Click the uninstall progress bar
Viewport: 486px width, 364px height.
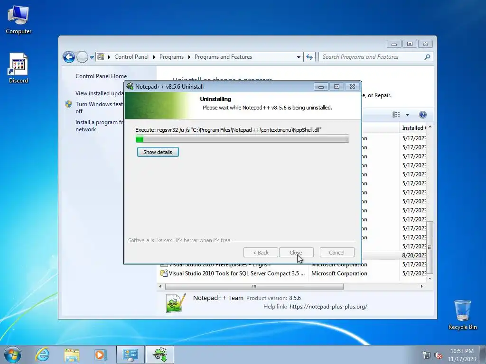pyautogui.click(x=243, y=138)
